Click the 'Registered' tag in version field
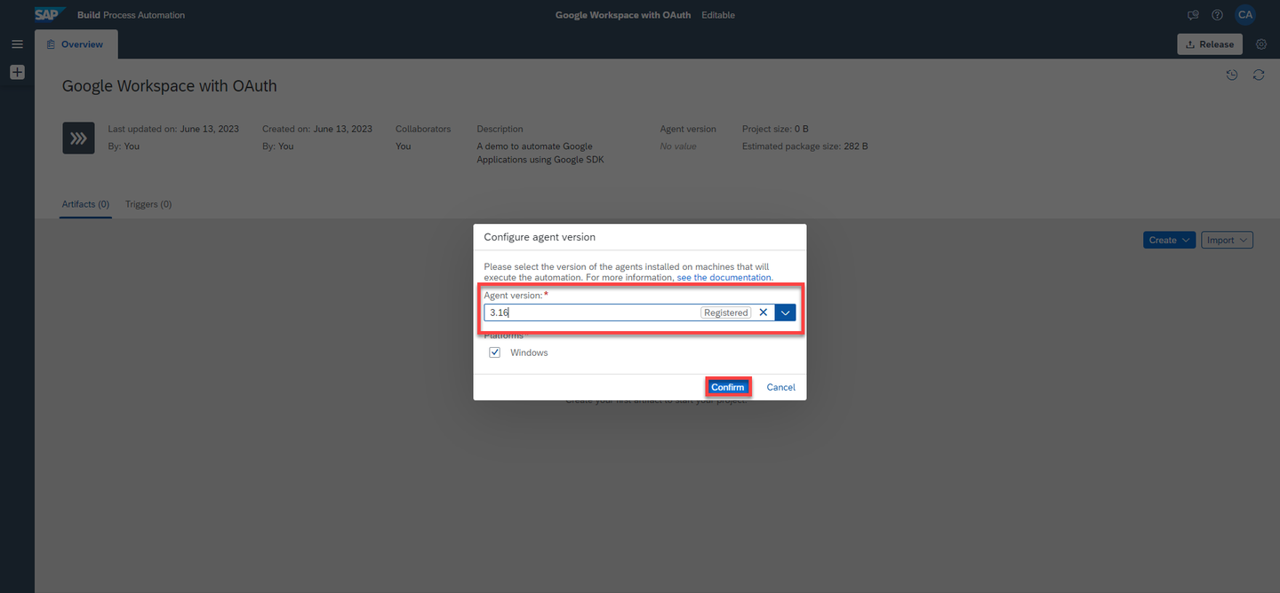The image size is (1280, 593). point(726,312)
